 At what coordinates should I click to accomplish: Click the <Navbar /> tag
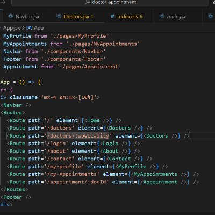click(16, 105)
